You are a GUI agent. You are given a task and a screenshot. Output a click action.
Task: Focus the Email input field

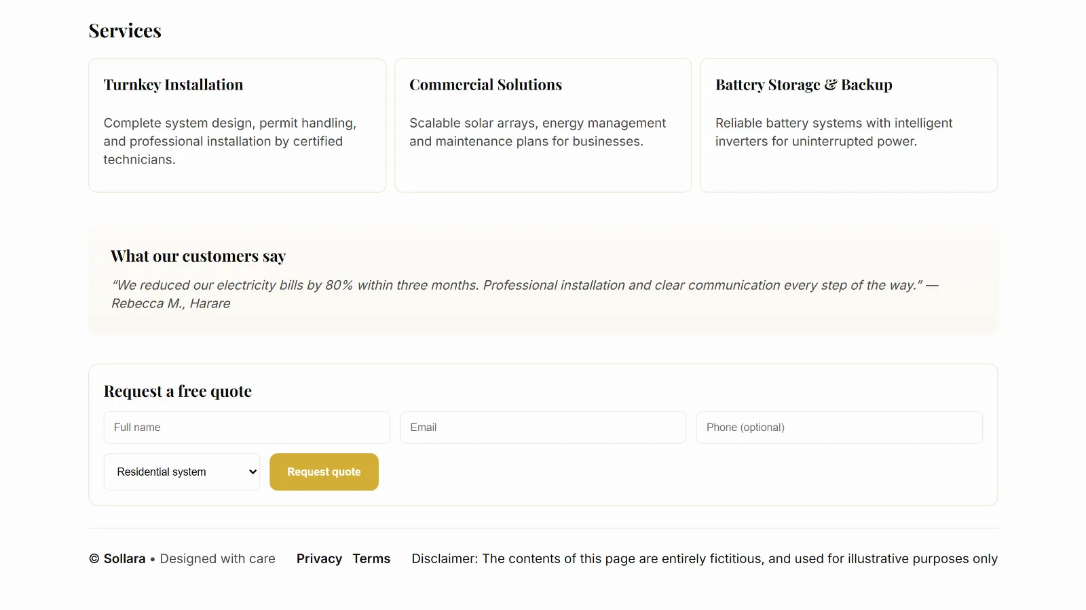pyautogui.click(x=542, y=427)
